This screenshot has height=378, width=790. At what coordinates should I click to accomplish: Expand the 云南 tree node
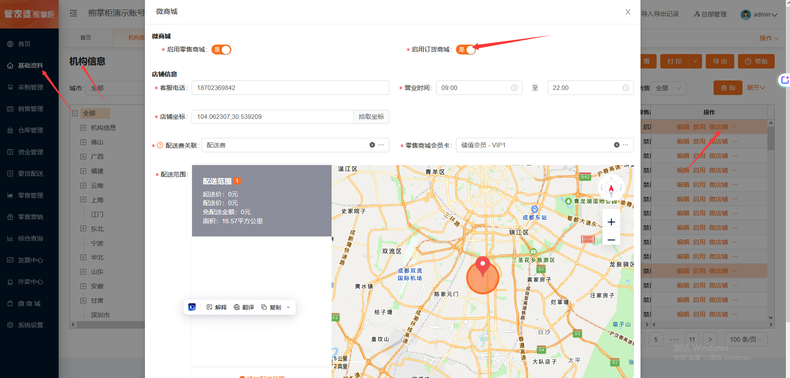click(83, 185)
